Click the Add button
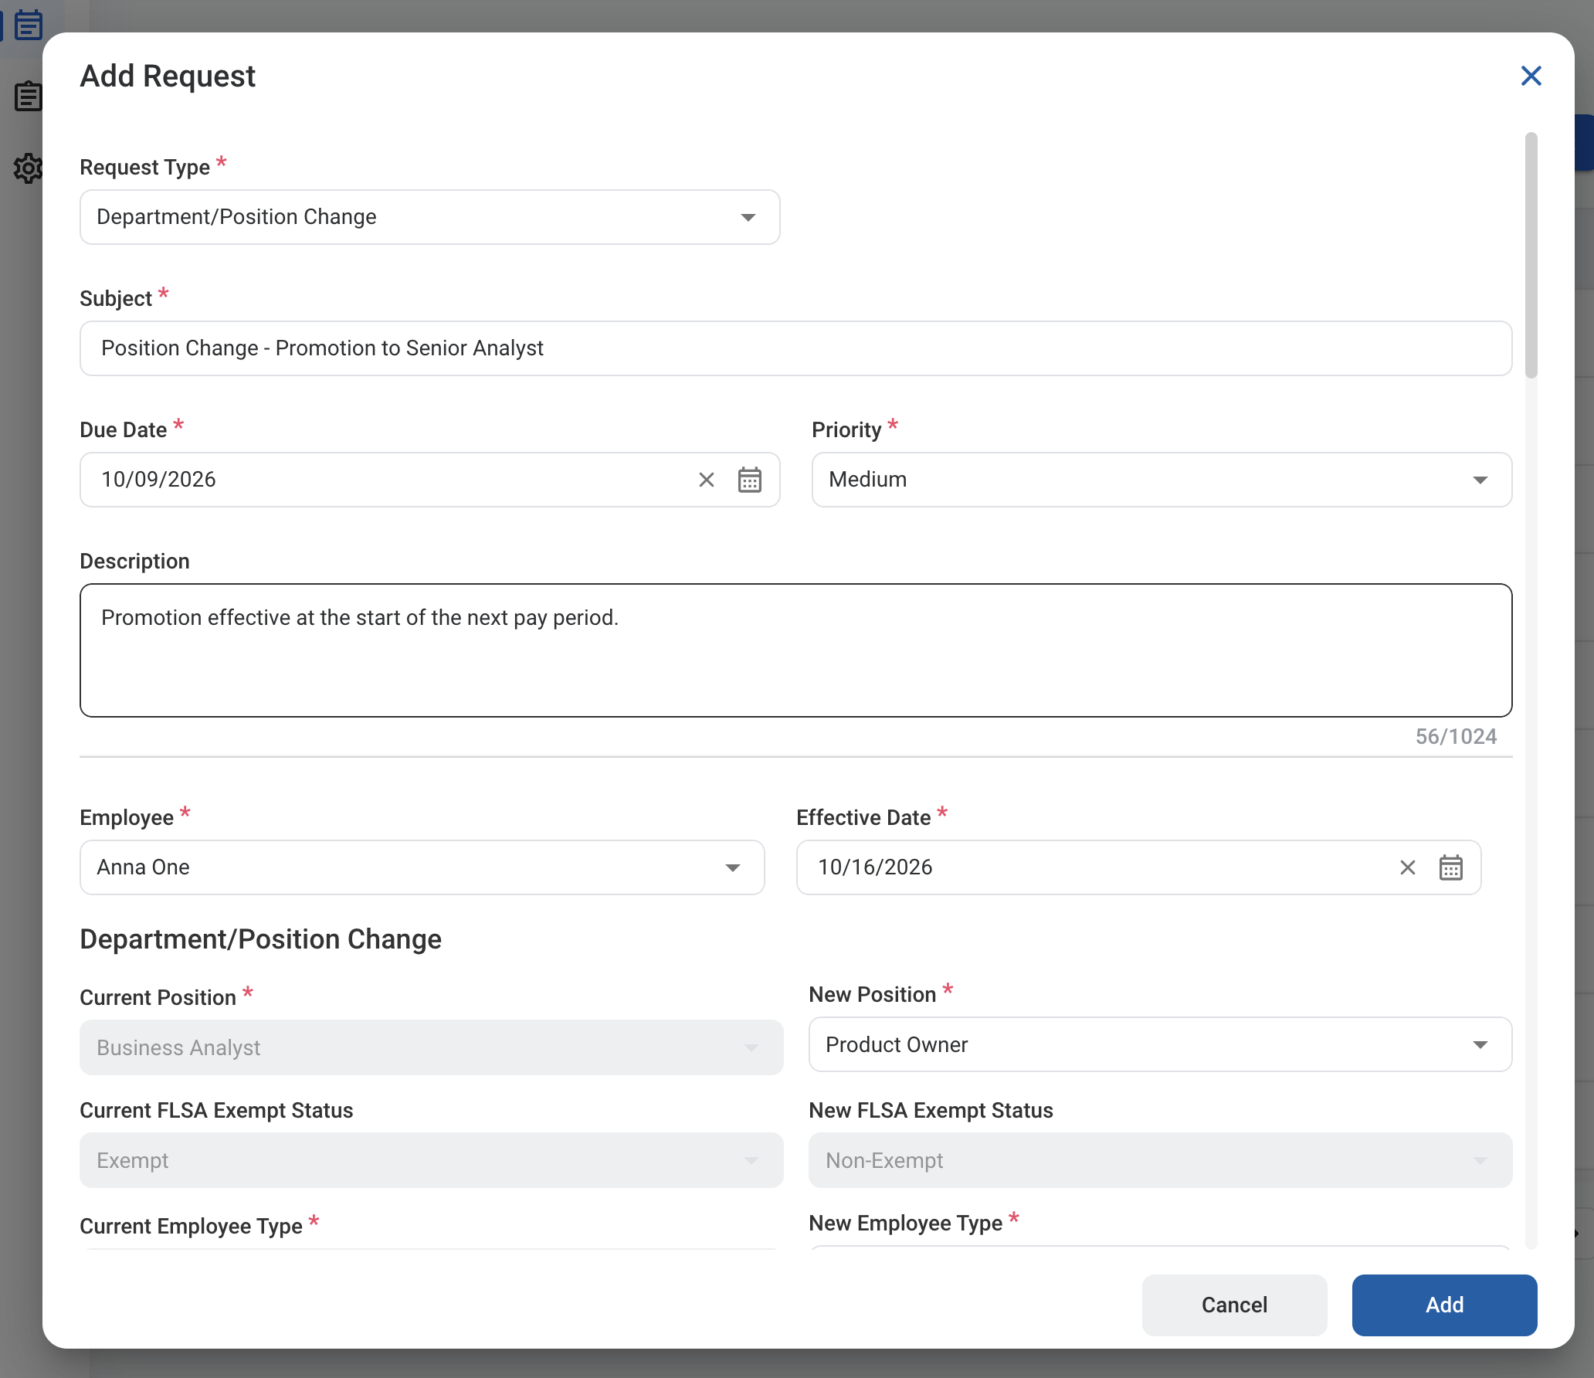The width and height of the screenshot is (1594, 1378). tap(1444, 1305)
